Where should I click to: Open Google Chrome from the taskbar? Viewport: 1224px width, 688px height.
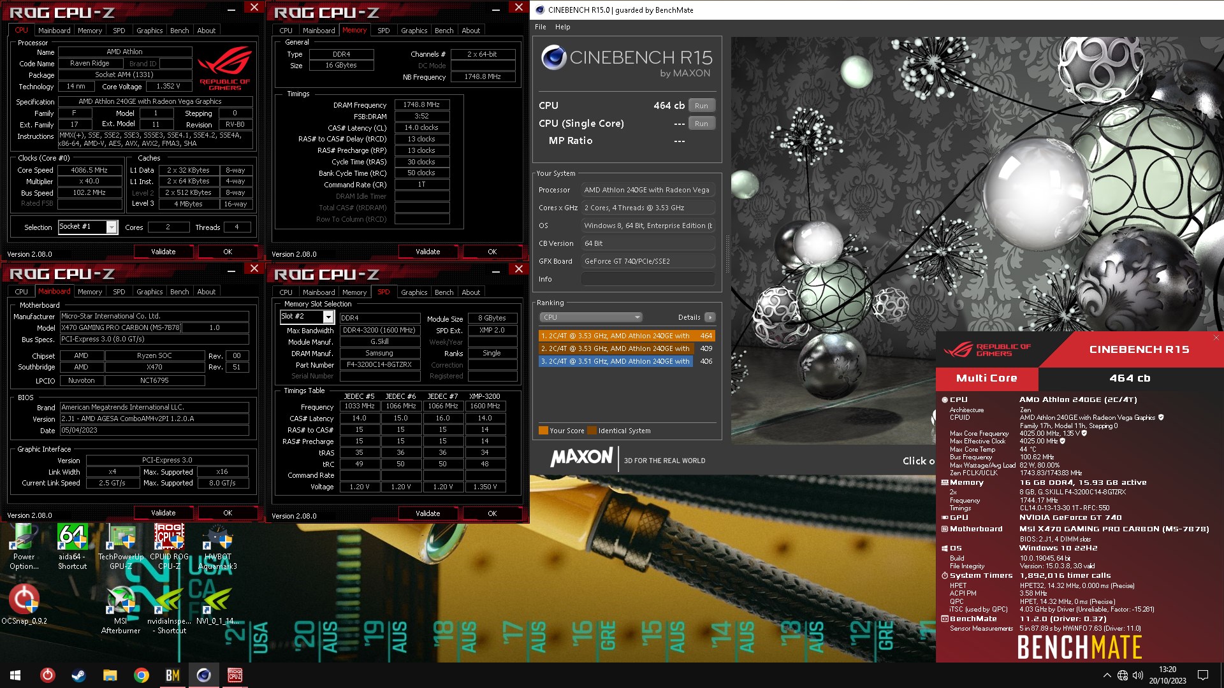click(x=142, y=675)
